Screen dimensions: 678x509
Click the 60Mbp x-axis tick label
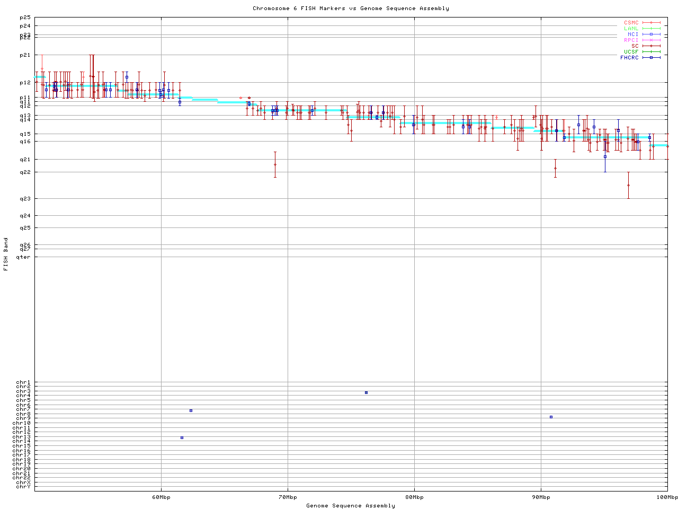click(161, 497)
